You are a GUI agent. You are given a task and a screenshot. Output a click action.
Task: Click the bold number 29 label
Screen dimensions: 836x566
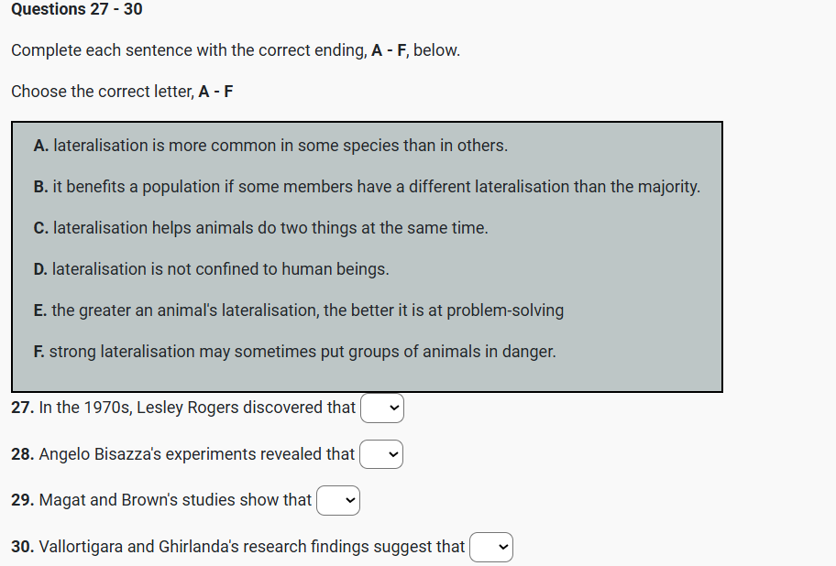pyautogui.click(x=22, y=500)
